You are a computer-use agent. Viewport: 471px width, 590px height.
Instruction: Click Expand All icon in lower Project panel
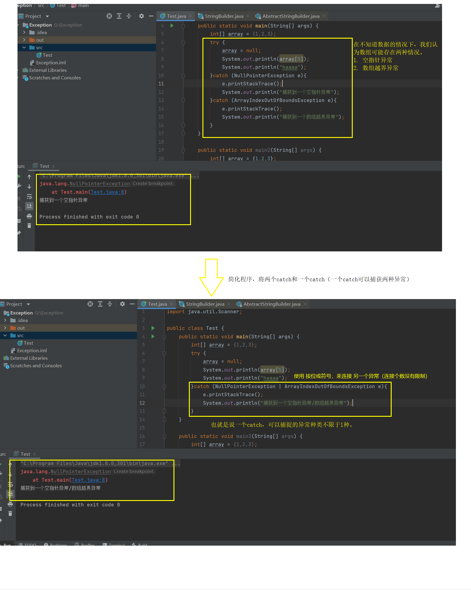click(100, 304)
